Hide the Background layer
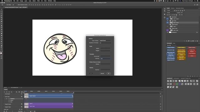The height and width of the screenshot is (112, 200). point(167,32)
